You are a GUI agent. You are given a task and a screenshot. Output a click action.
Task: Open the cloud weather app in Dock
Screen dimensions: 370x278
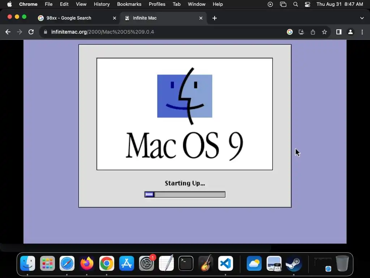254,264
